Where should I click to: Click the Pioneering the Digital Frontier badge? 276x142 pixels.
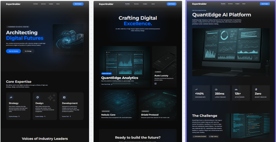click(18, 27)
